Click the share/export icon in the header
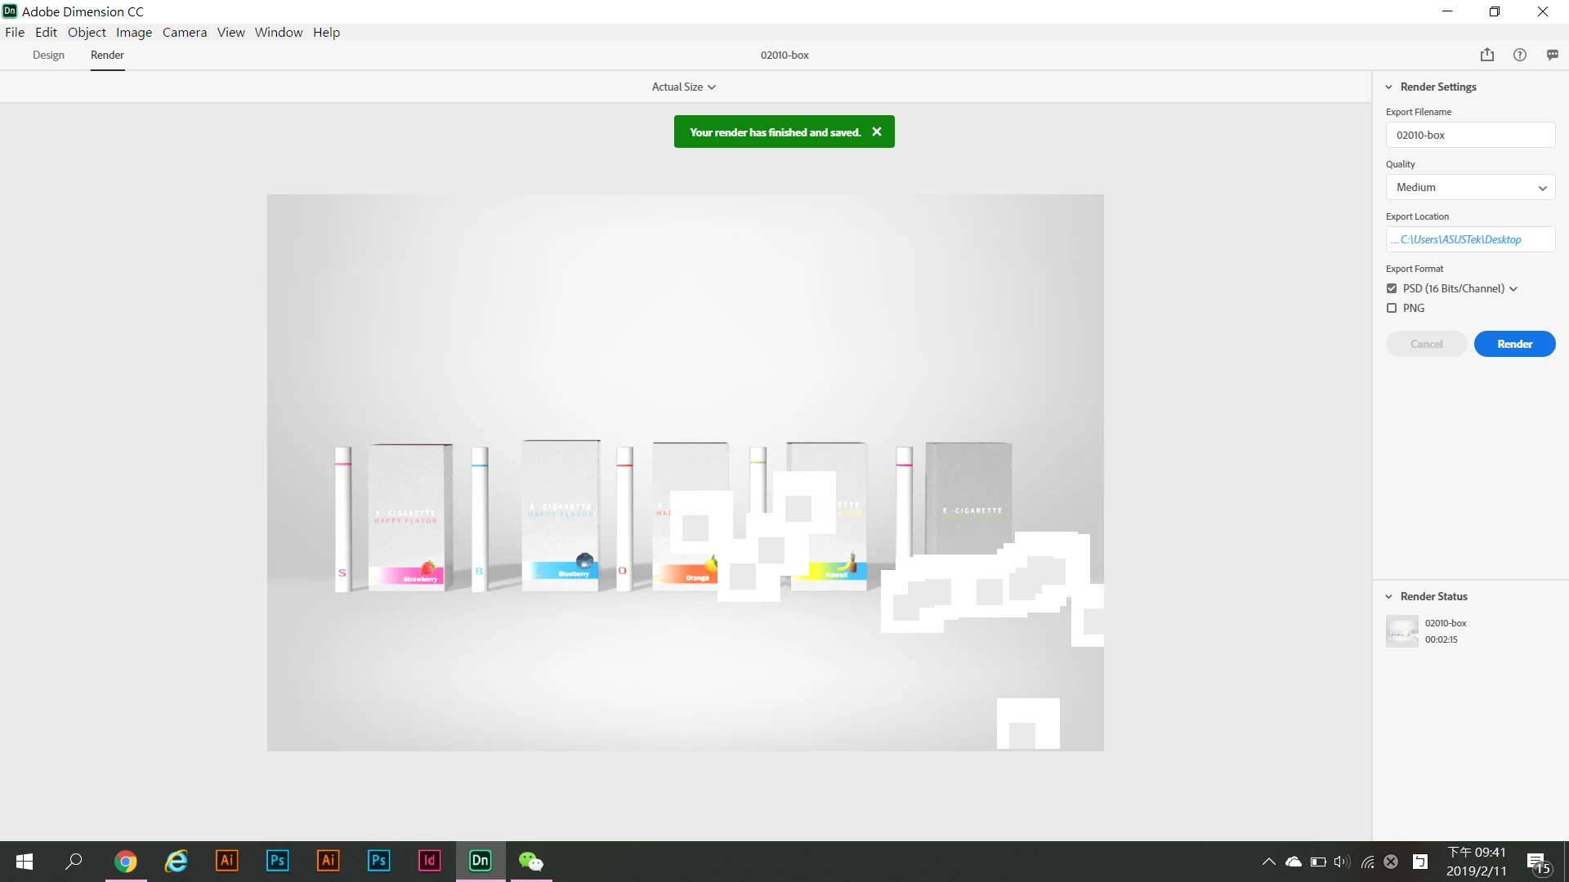The width and height of the screenshot is (1569, 882). coord(1486,55)
